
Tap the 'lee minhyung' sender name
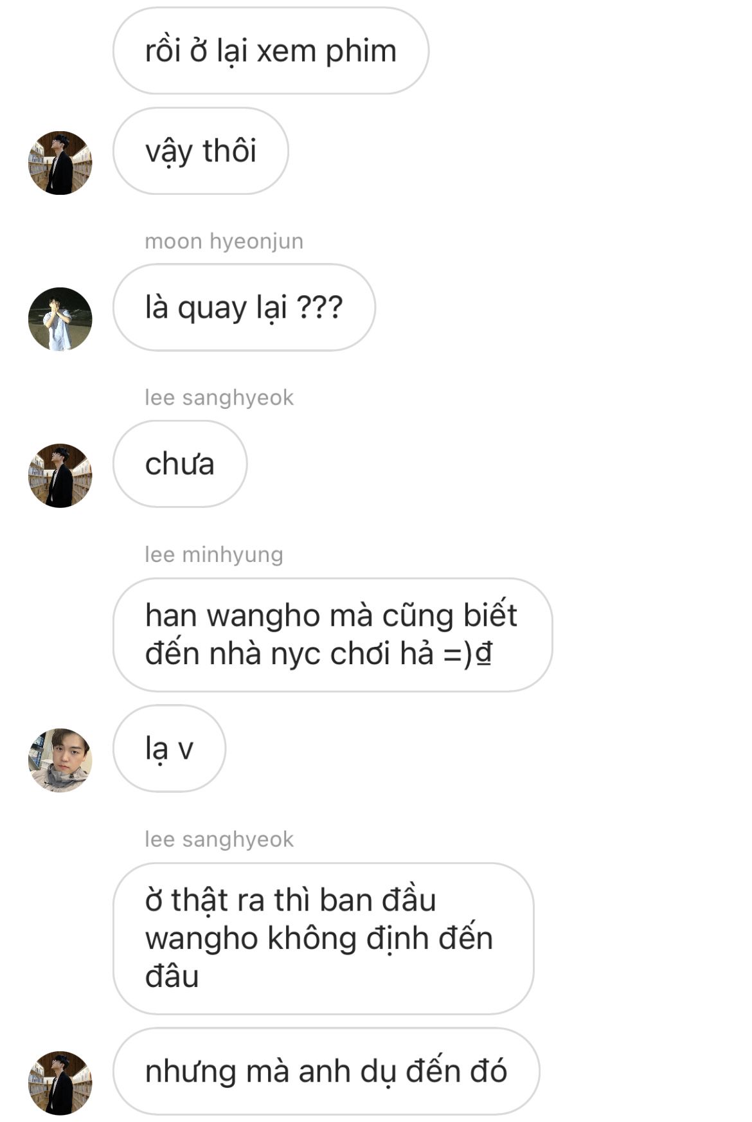click(213, 554)
